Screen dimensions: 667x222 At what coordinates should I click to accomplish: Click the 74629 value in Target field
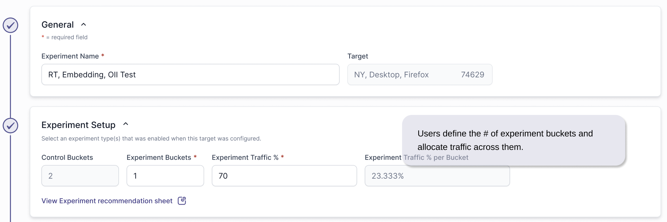(472, 75)
